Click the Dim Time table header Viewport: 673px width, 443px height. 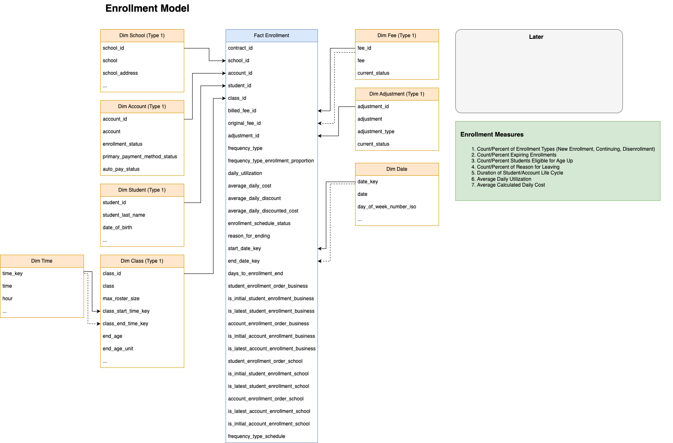click(42, 261)
